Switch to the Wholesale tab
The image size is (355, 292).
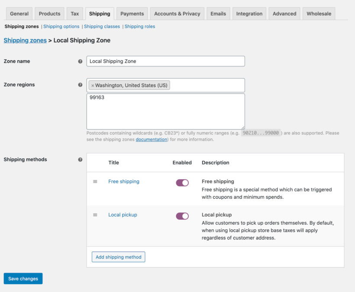[x=319, y=13]
